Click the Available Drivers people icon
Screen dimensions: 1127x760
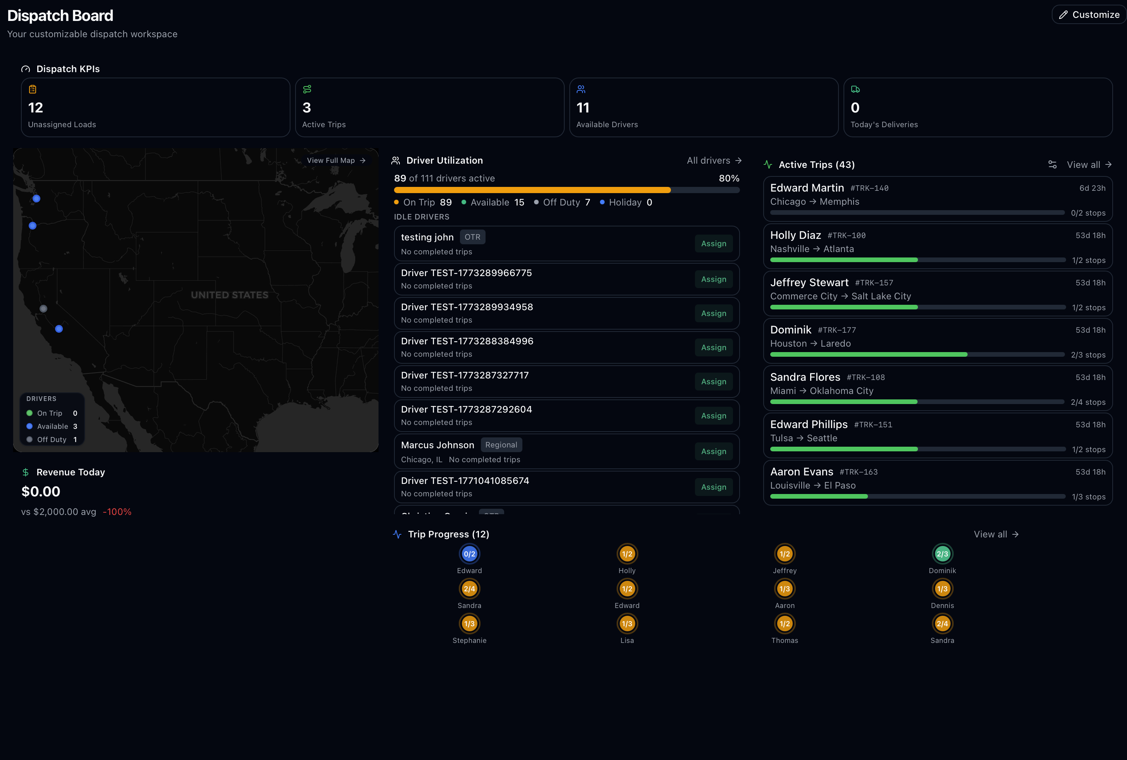point(581,89)
